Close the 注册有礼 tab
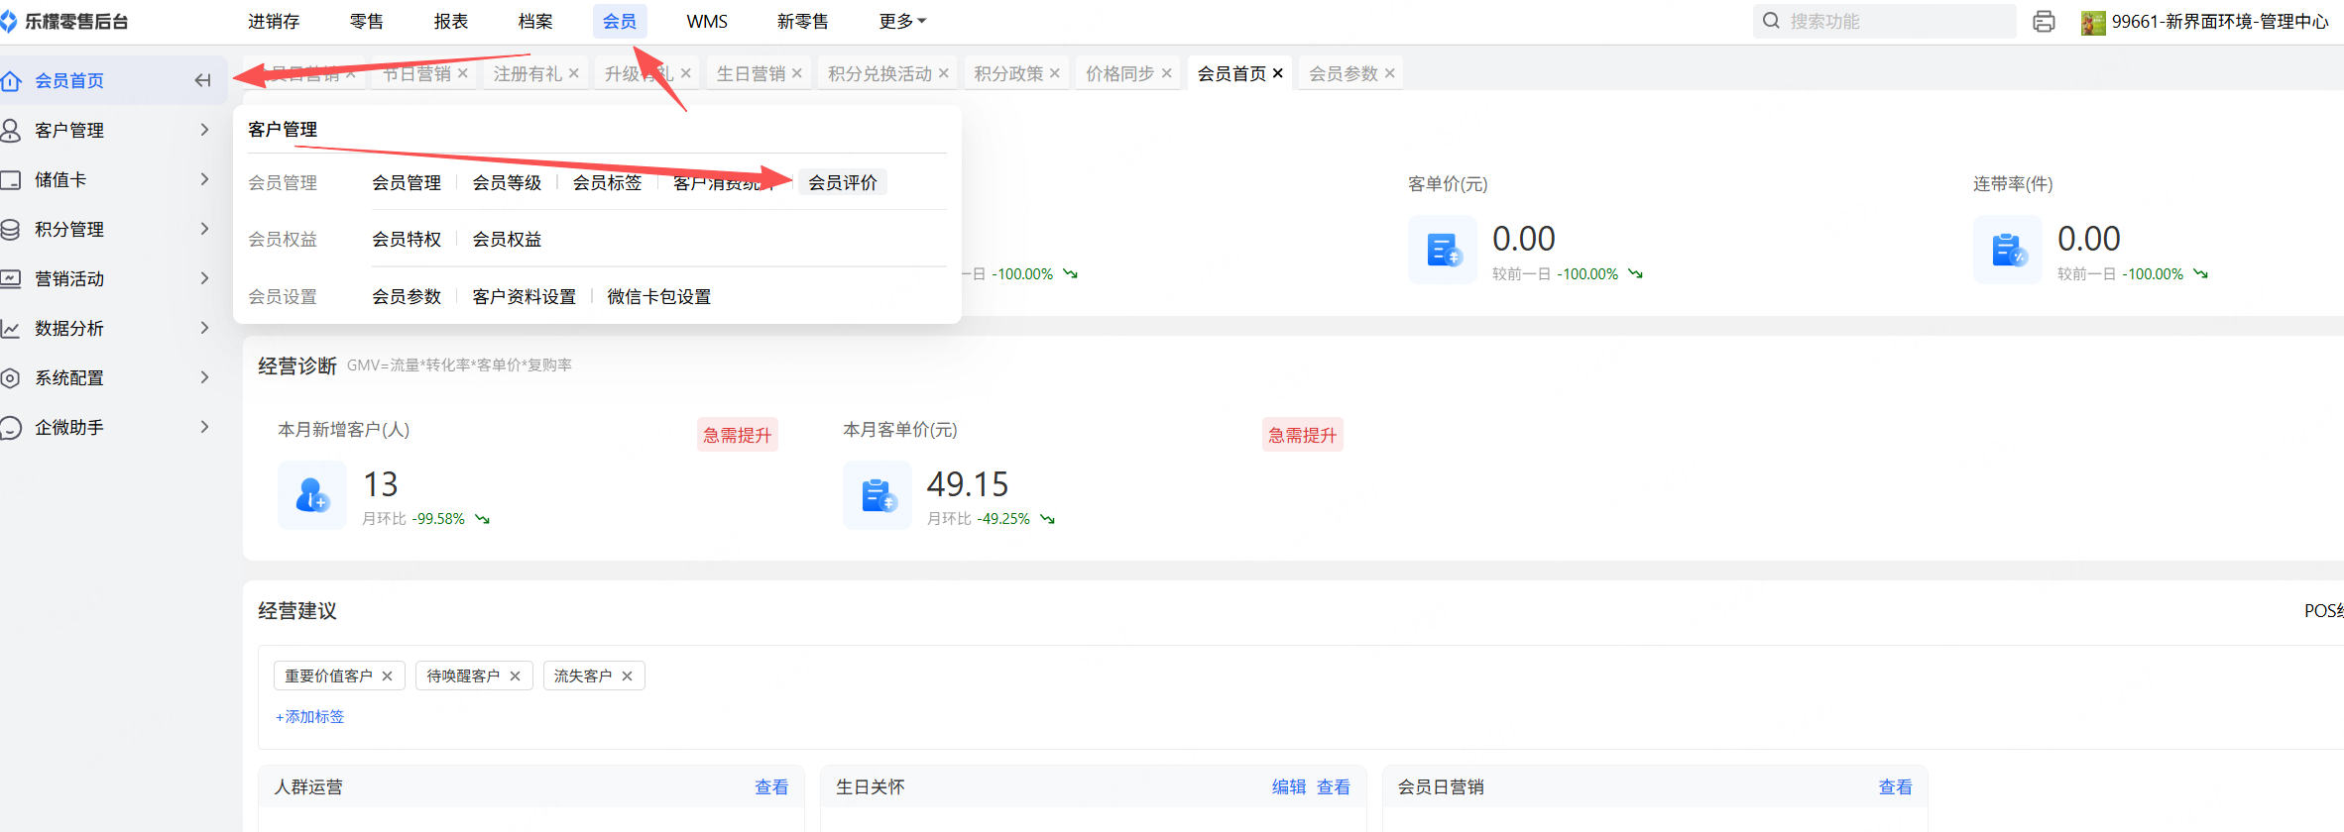 click(x=574, y=73)
